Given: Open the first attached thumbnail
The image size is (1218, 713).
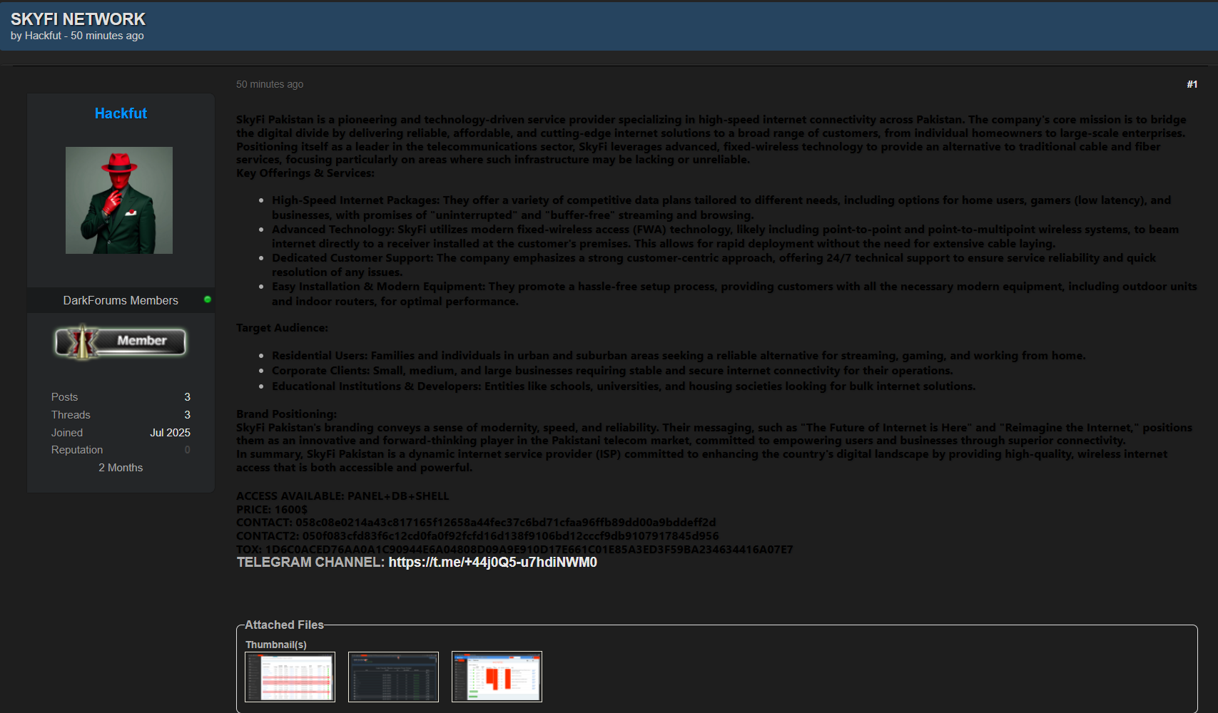Looking at the screenshot, I should [x=290, y=677].
